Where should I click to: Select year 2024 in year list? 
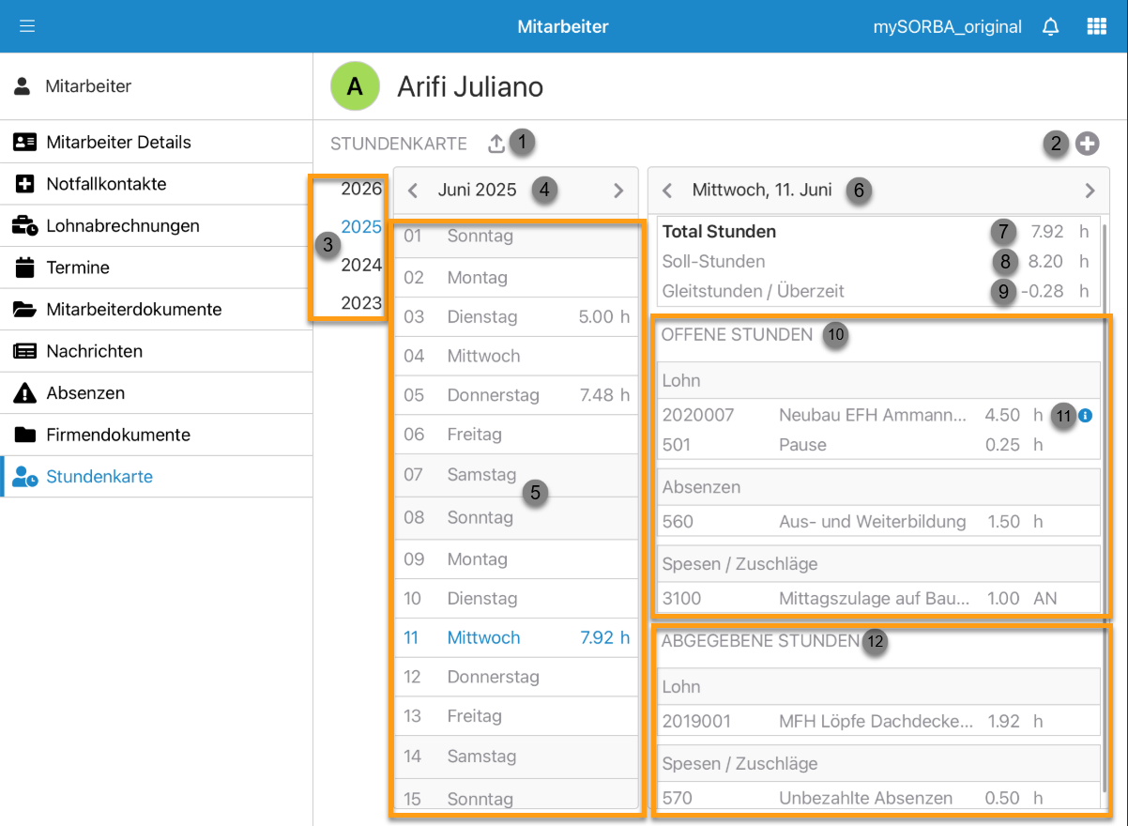coord(361,265)
